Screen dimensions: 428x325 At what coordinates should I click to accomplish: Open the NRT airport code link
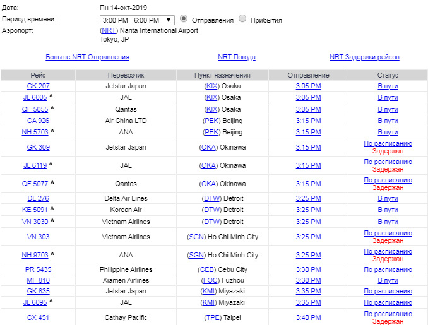(x=109, y=30)
